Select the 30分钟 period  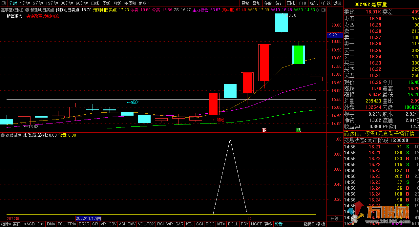click(x=67, y=3)
